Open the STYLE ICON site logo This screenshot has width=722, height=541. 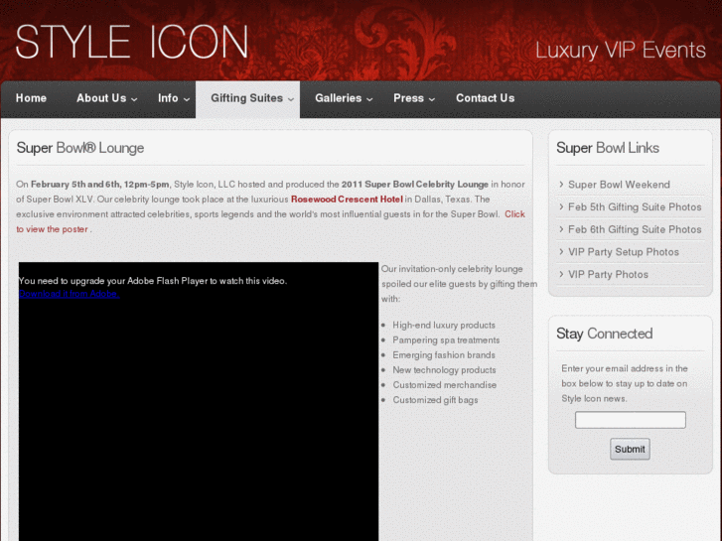click(x=132, y=42)
